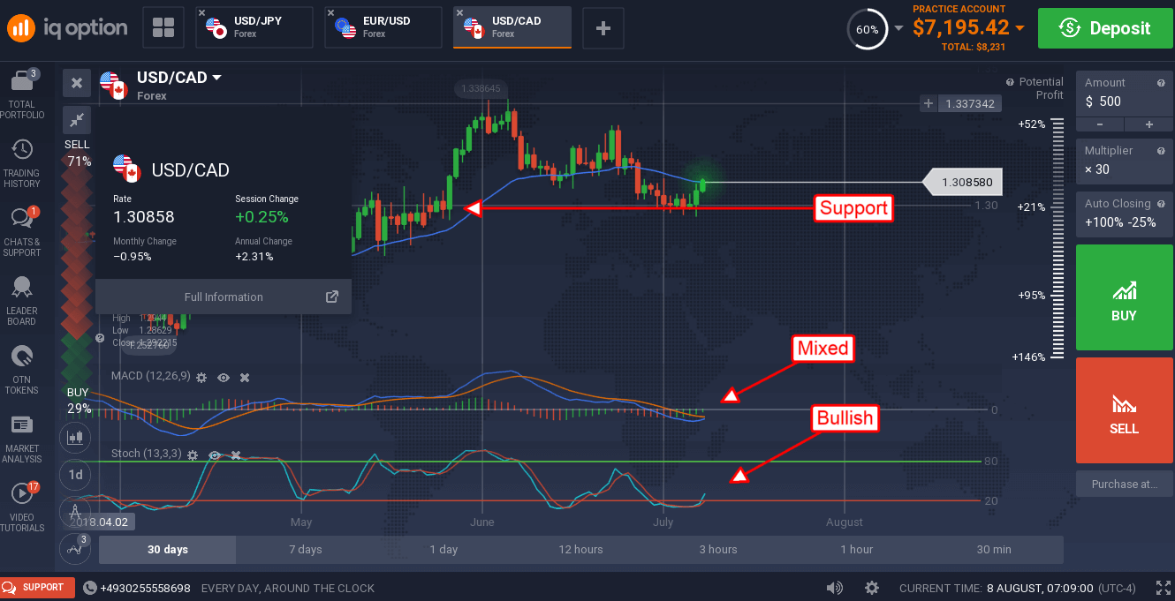Select the 3 hours time range
Image resolution: width=1175 pixels, height=601 pixels.
(718, 549)
